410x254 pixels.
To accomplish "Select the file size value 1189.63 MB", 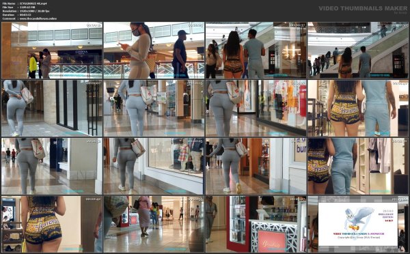I will (x=27, y=8).
